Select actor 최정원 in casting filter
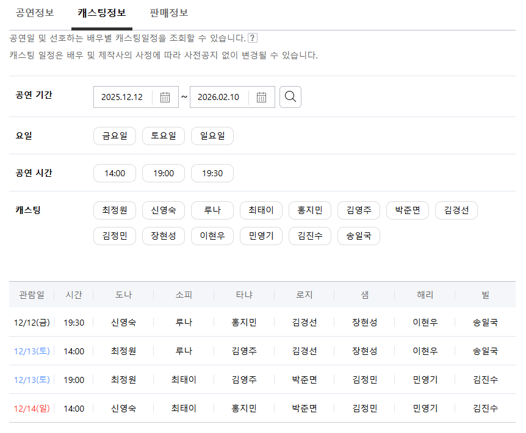Viewport: 526px width, 433px height. (114, 210)
